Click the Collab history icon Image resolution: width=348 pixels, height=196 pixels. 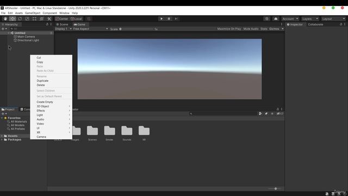coord(267,19)
